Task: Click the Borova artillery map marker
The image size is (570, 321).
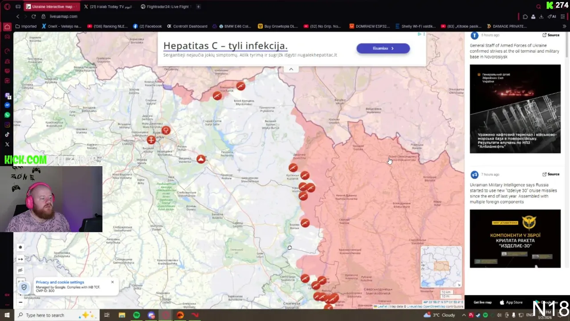Action: coord(305,222)
